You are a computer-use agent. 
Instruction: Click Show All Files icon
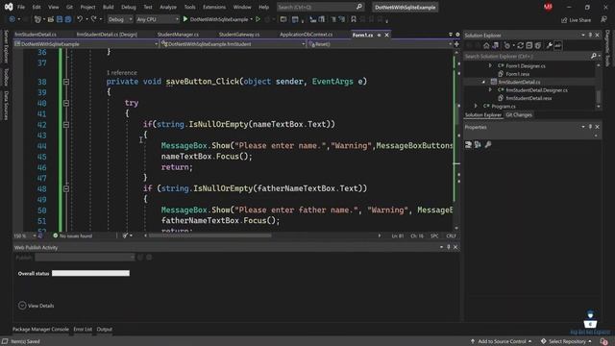pos(538,46)
